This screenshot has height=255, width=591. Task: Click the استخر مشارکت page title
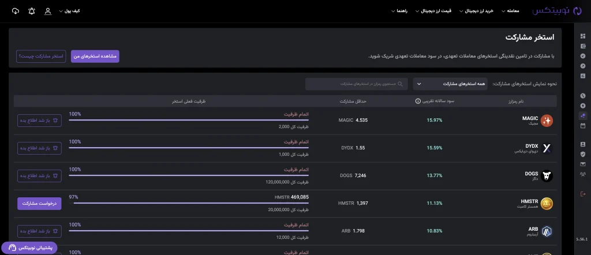click(530, 37)
